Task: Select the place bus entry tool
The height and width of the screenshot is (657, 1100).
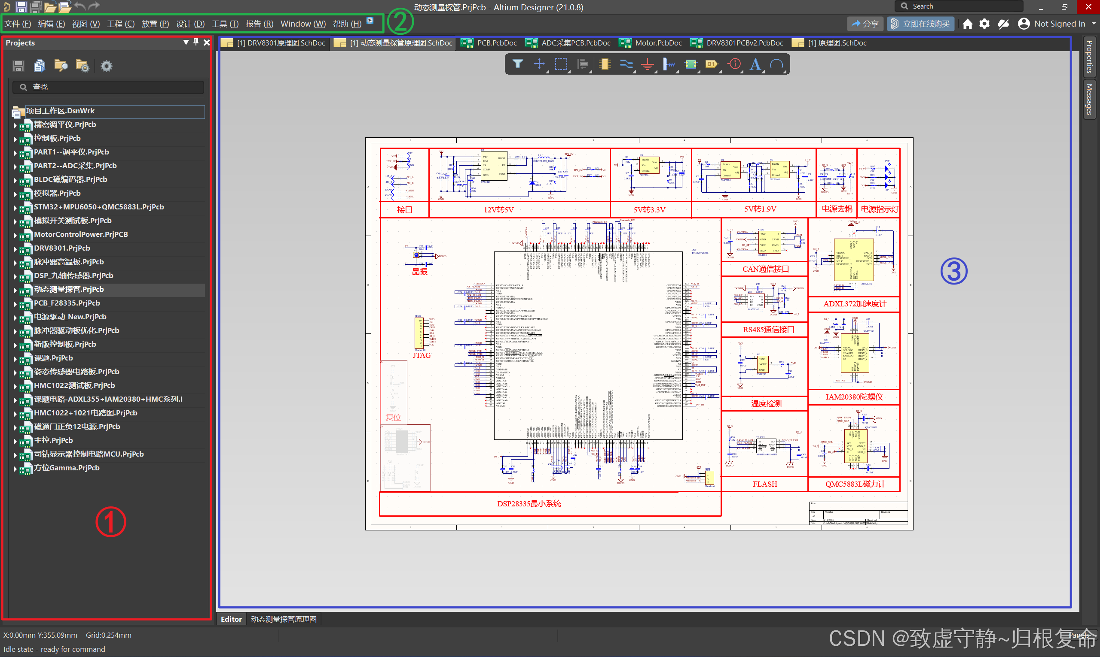Action: [669, 64]
